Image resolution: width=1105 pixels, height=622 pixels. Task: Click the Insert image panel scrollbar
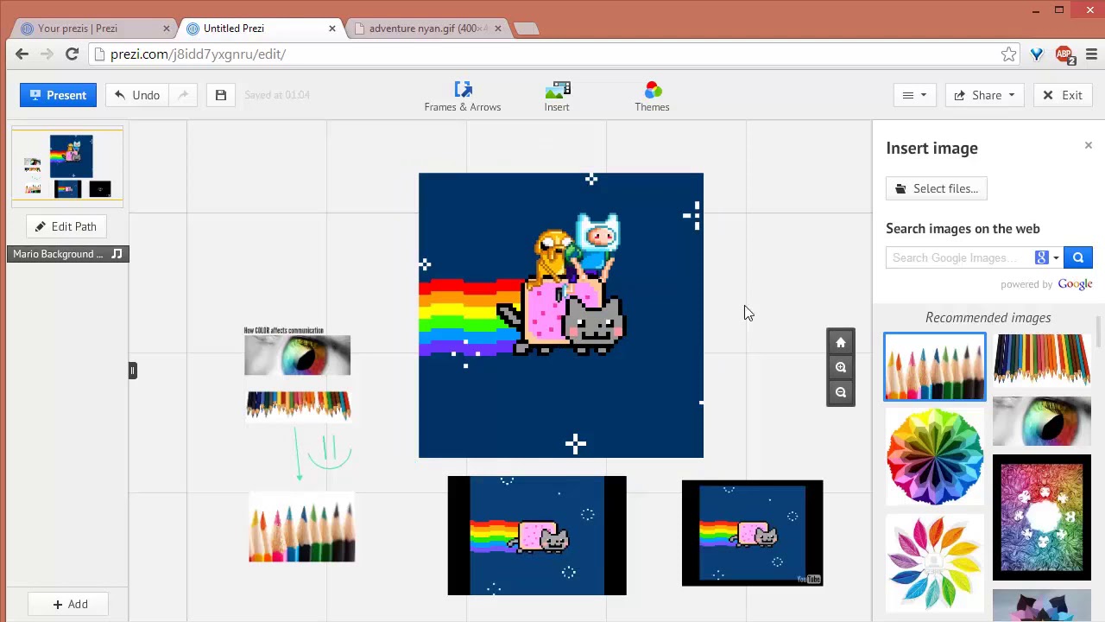pos(1099,333)
